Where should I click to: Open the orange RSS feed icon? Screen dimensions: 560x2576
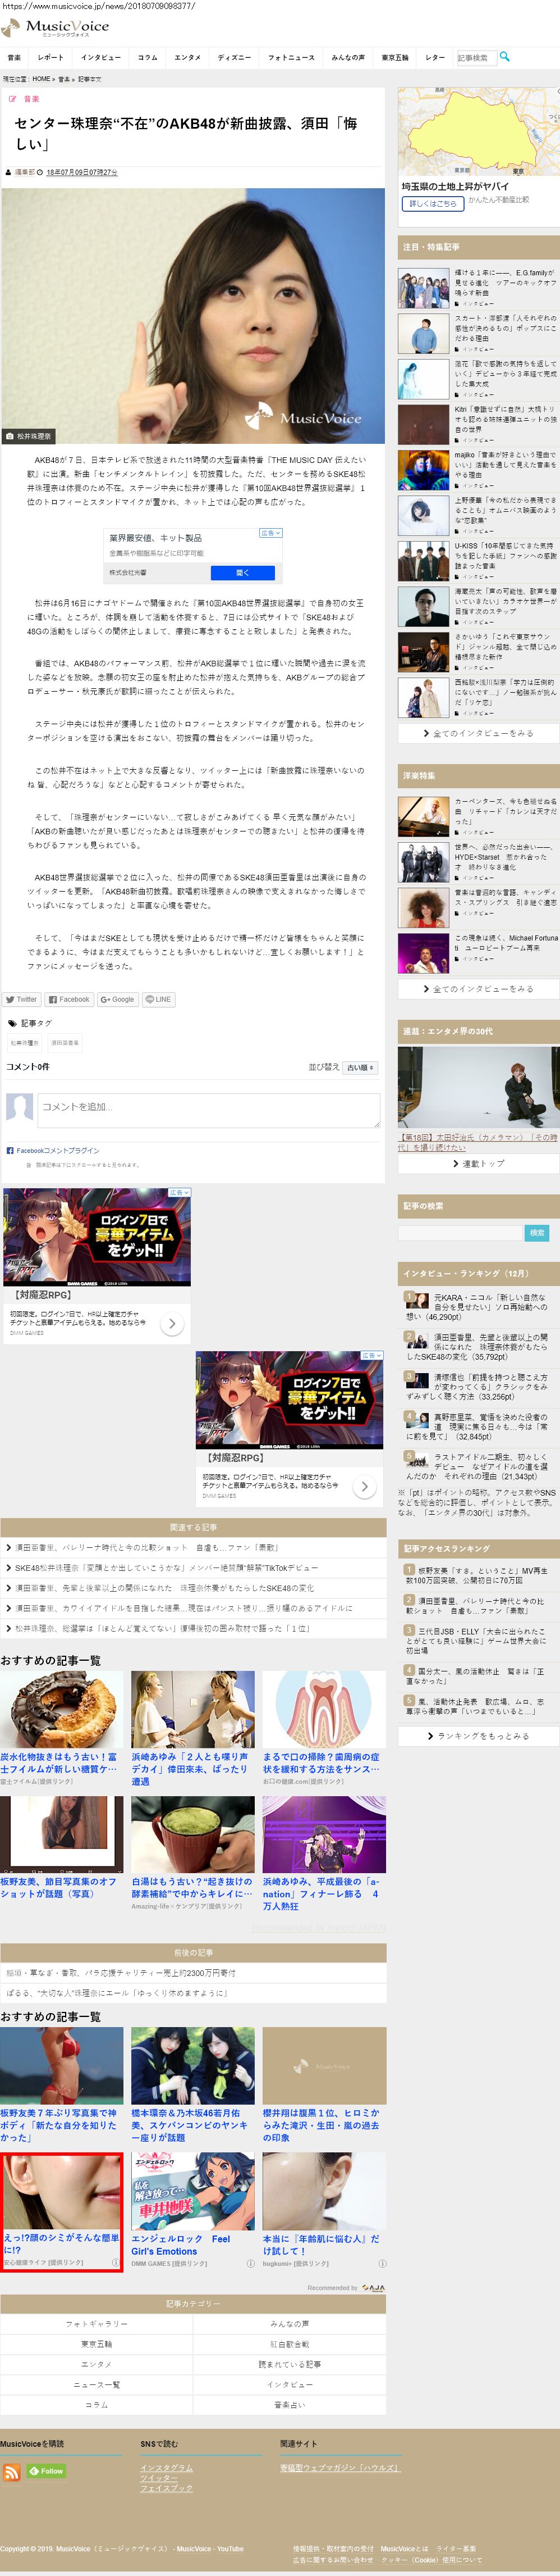pos(11,2472)
